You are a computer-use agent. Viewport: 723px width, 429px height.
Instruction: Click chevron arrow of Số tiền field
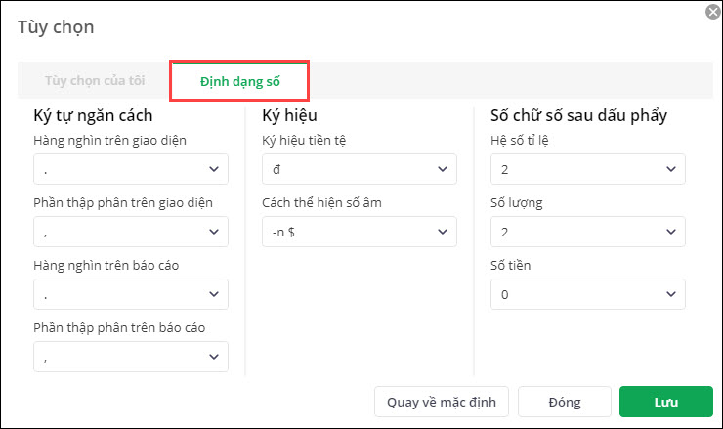(x=671, y=294)
